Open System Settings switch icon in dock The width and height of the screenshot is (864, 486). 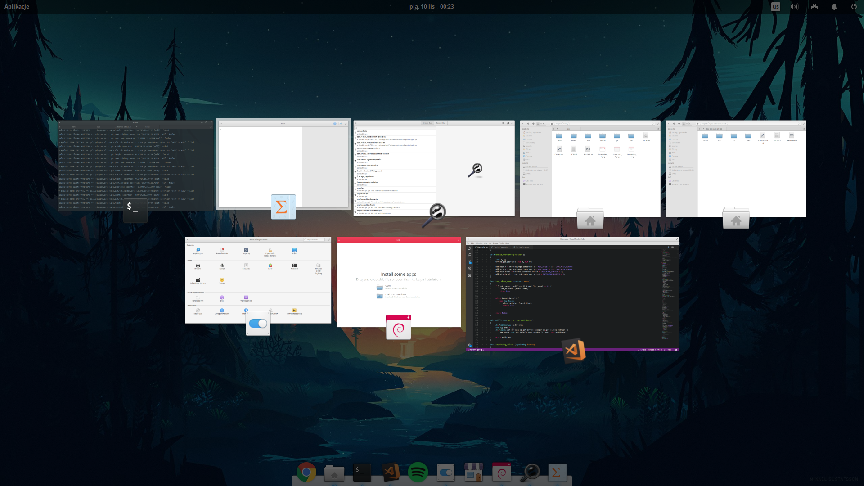[445, 472]
